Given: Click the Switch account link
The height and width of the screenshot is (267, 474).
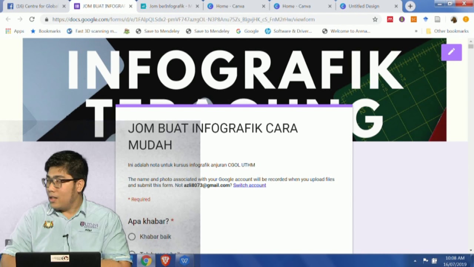Looking at the screenshot, I should [250, 185].
